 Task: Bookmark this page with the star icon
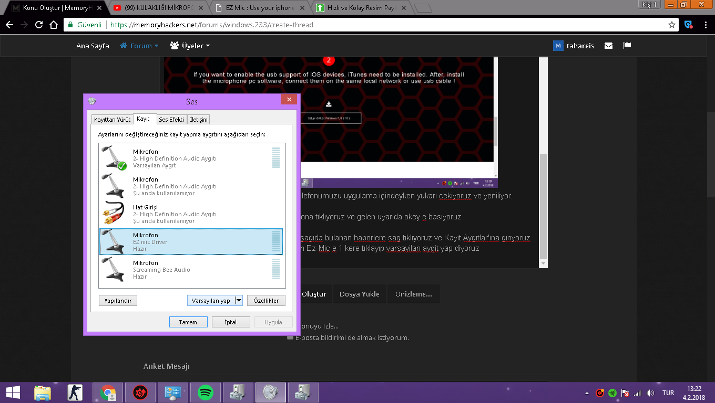tap(672, 25)
